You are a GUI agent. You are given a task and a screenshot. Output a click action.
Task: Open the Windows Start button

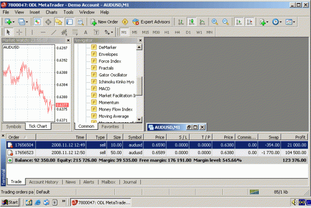[x=10, y=203]
